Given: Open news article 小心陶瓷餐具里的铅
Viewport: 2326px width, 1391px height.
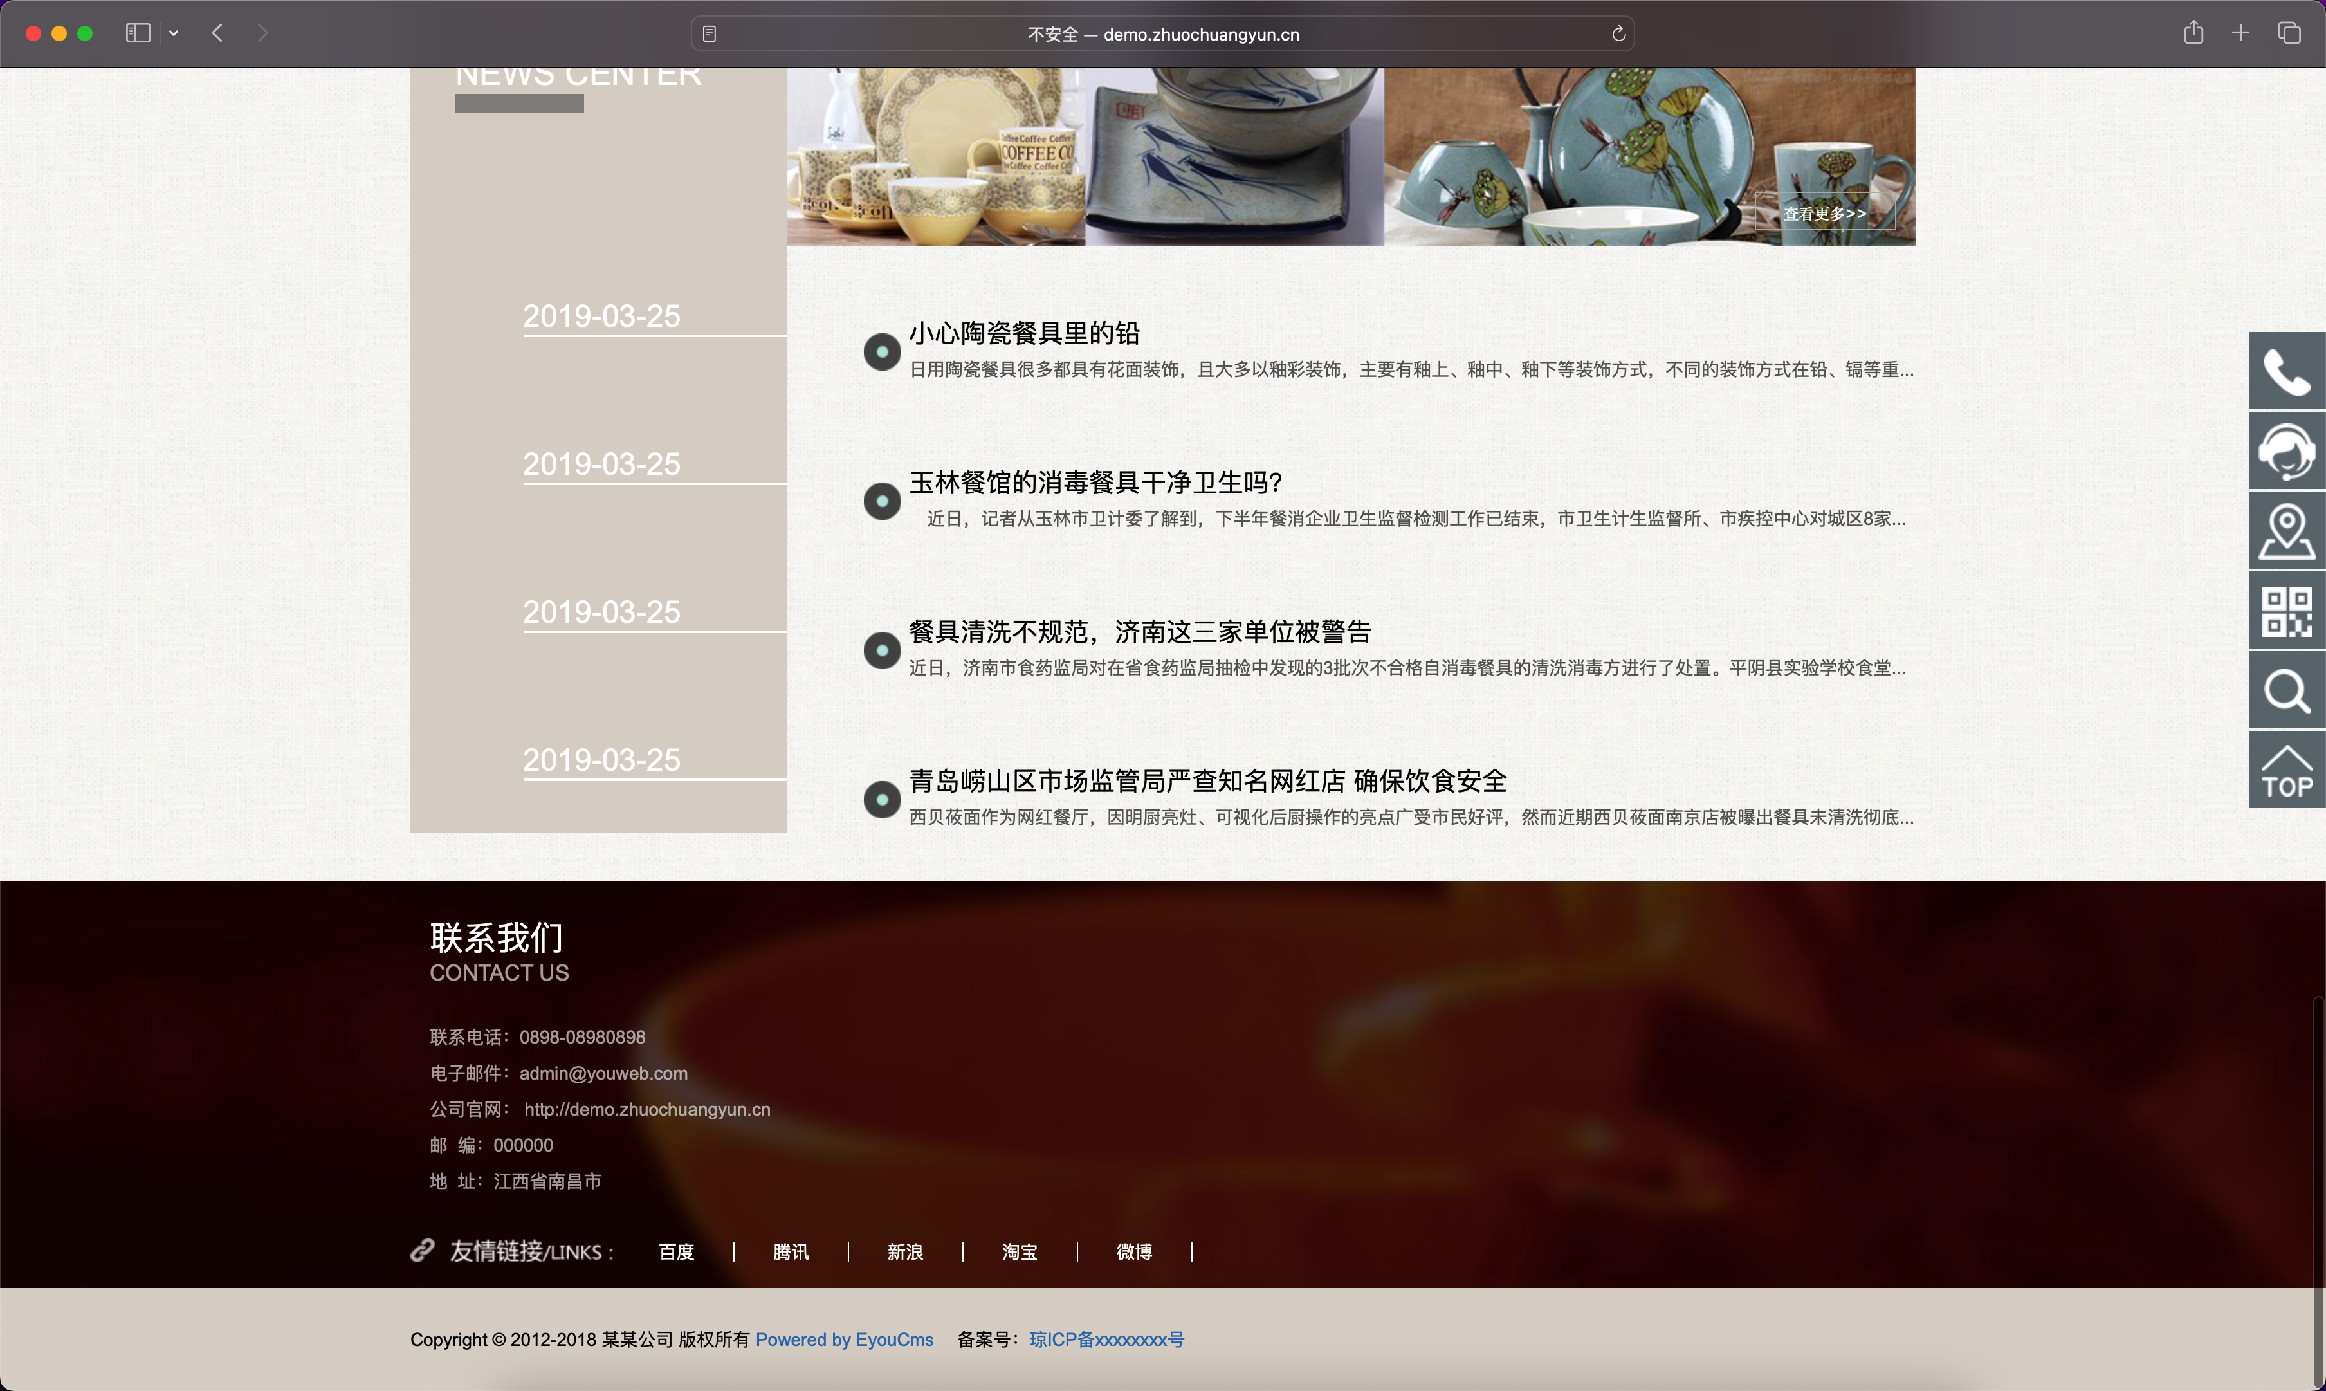Looking at the screenshot, I should (1024, 333).
